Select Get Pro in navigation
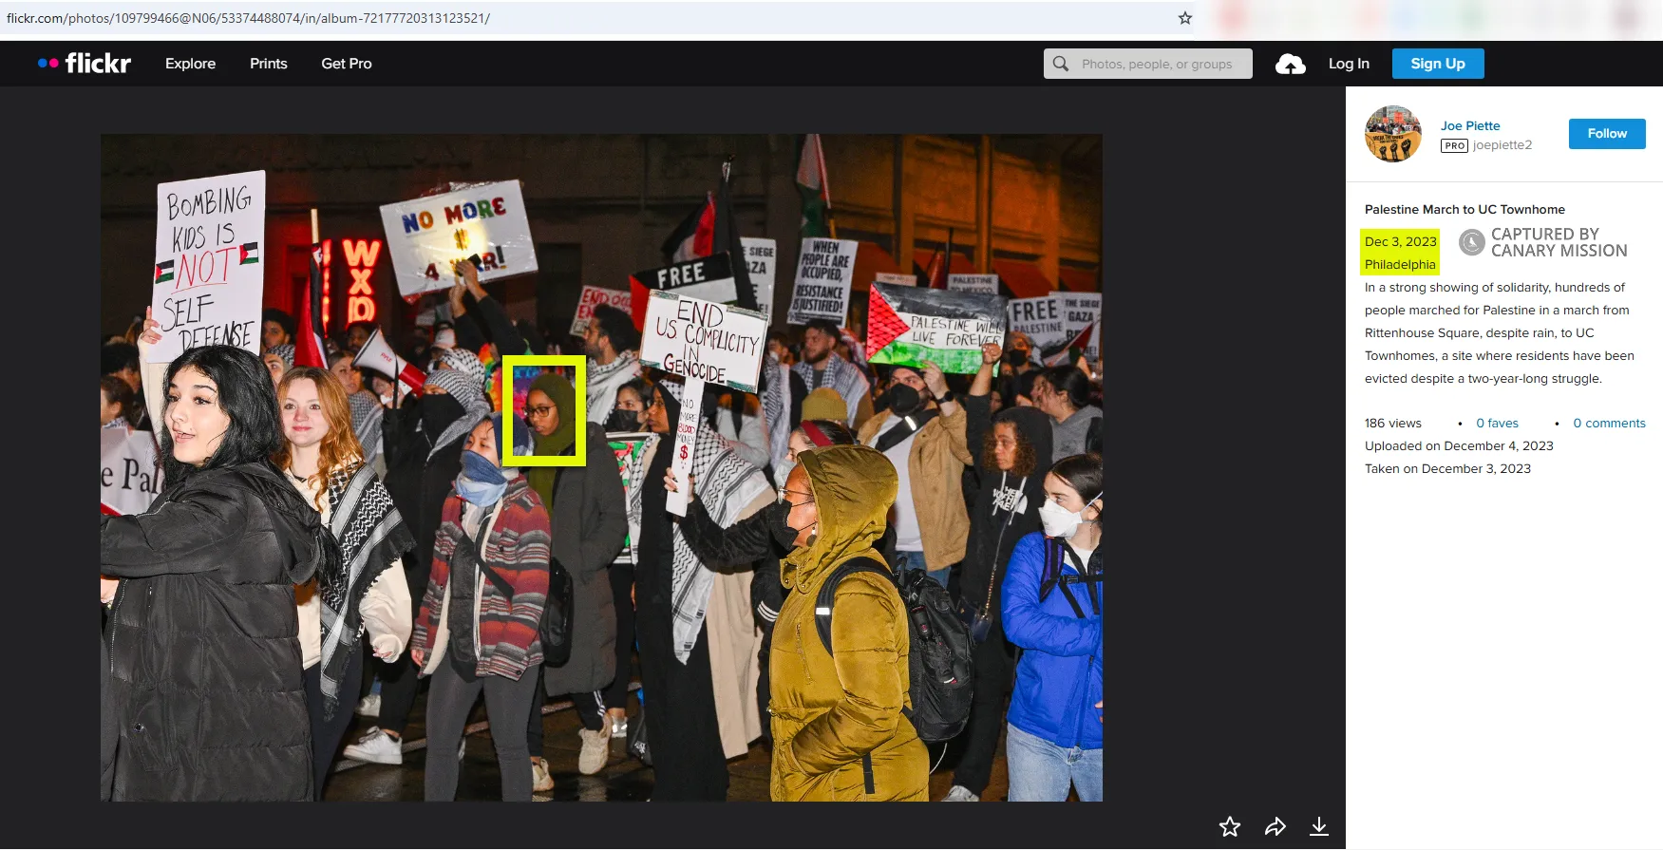This screenshot has height=850, width=1663. (347, 64)
